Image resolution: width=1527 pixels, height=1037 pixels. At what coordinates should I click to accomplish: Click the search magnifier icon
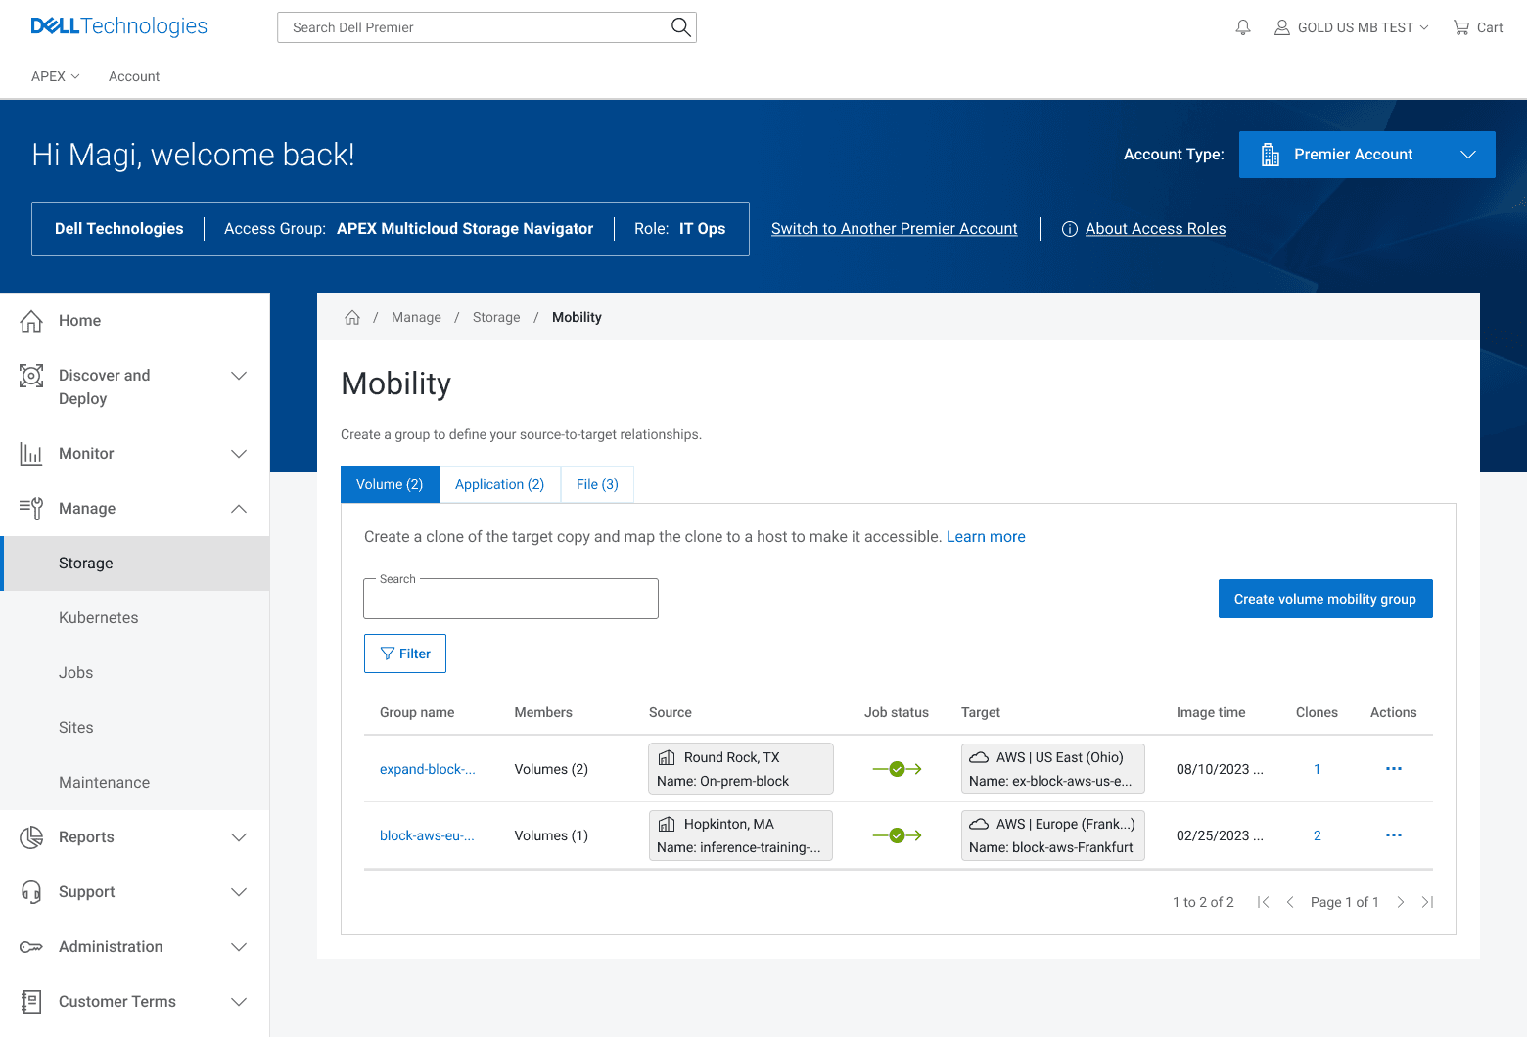tap(680, 27)
